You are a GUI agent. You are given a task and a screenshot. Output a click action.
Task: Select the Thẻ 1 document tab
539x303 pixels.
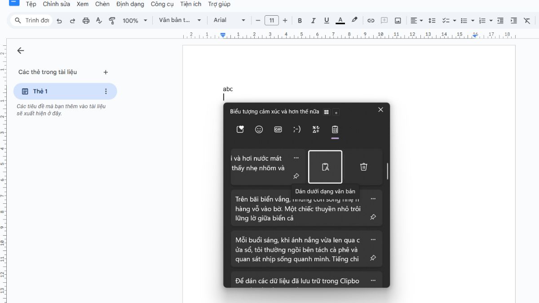tap(65, 91)
